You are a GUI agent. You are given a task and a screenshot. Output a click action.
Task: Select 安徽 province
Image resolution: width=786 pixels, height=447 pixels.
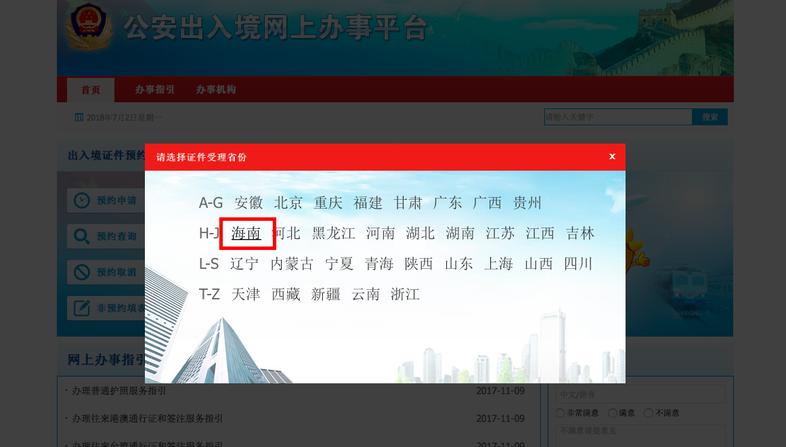point(248,203)
